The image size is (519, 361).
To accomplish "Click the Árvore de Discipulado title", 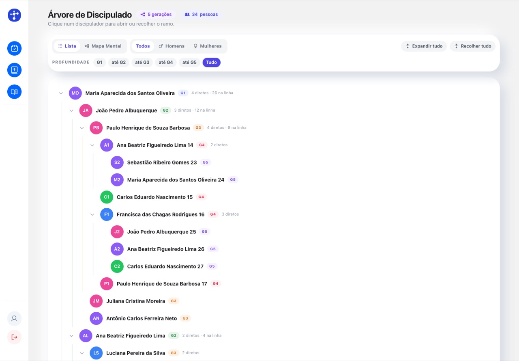I will 90,15.
